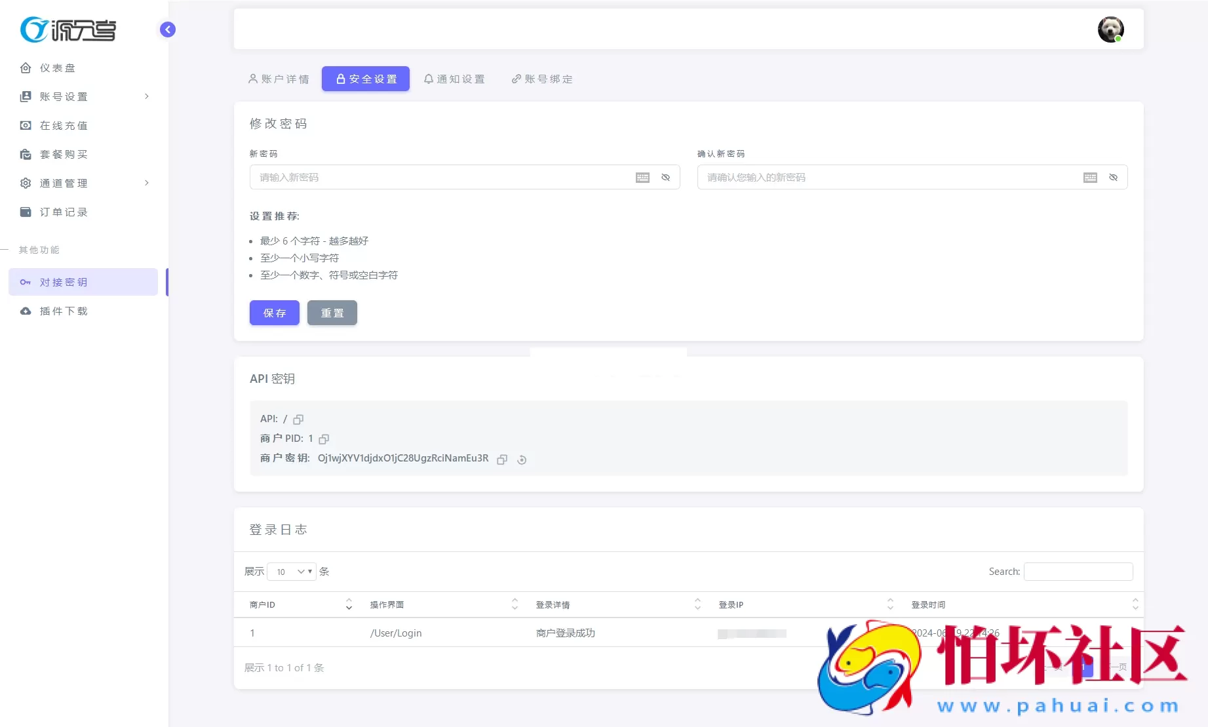1208x727 pixels.
Task: Click the Search field in 登录日志
Action: pos(1078,571)
